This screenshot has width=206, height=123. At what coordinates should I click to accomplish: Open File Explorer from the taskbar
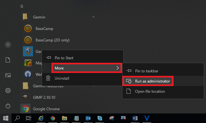(x=65, y=118)
